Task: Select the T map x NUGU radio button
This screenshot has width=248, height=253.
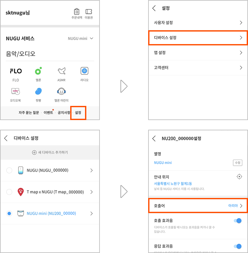Action: click(x=9, y=192)
